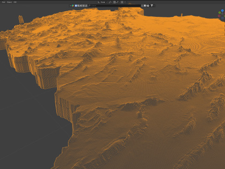Open the GIS menu
This screenshot has height=169, width=225.
15,2
